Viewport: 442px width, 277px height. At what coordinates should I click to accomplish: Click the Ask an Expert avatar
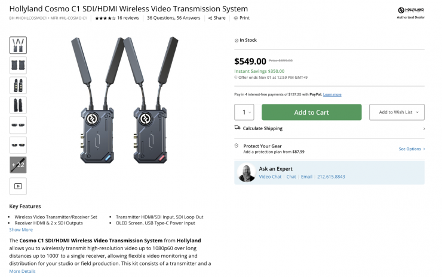pos(246,173)
